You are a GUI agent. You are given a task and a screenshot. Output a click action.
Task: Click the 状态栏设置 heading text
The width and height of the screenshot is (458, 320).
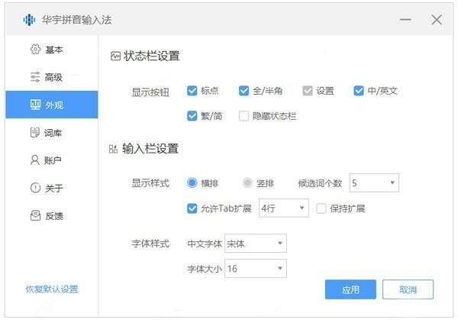152,56
